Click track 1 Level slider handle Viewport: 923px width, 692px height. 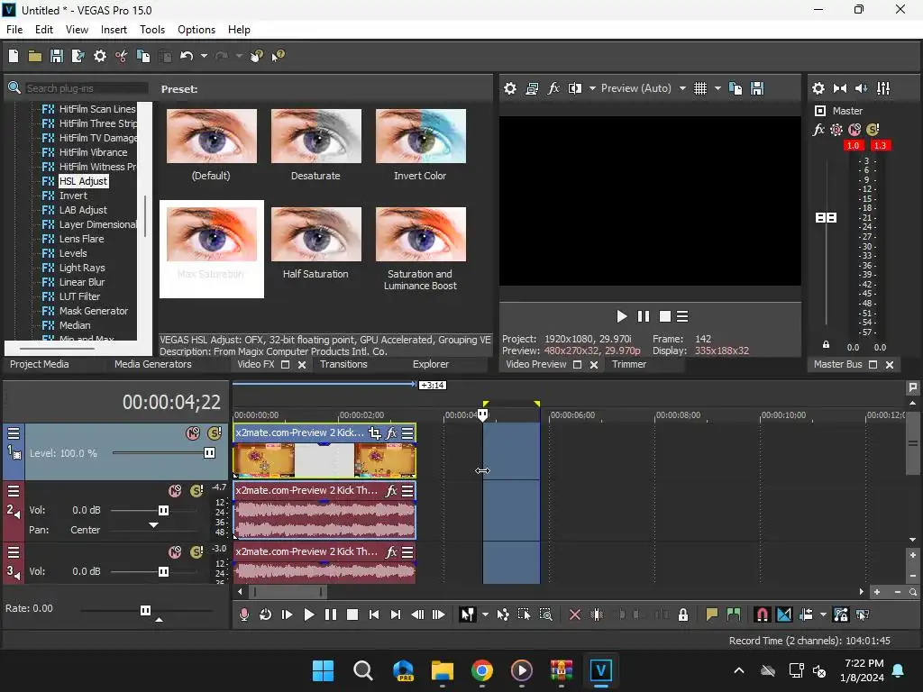[209, 452]
